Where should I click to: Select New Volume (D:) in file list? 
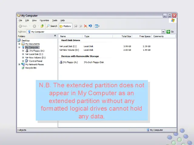click(69, 50)
